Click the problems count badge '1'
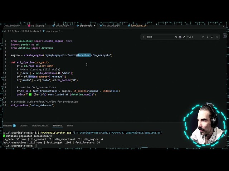 [x=14, y=126]
